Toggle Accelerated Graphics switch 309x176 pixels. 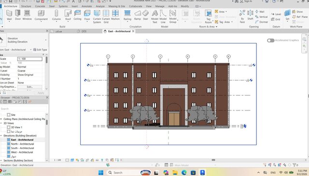(270, 41)
